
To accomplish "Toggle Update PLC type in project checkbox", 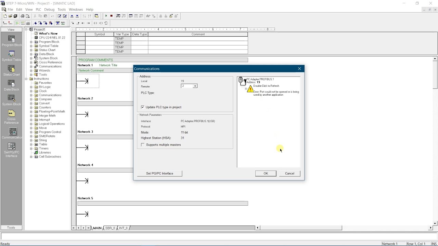I will point(143,107).
